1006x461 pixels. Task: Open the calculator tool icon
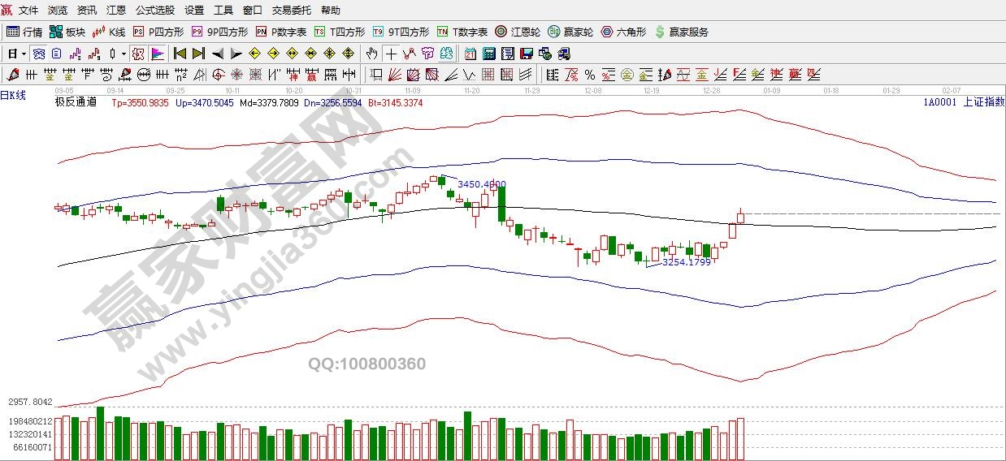tap(489, 54)
